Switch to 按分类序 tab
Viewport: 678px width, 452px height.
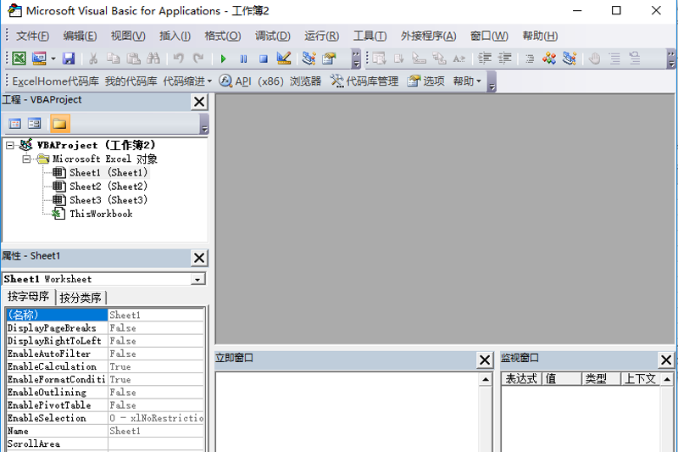pos(81,298)
